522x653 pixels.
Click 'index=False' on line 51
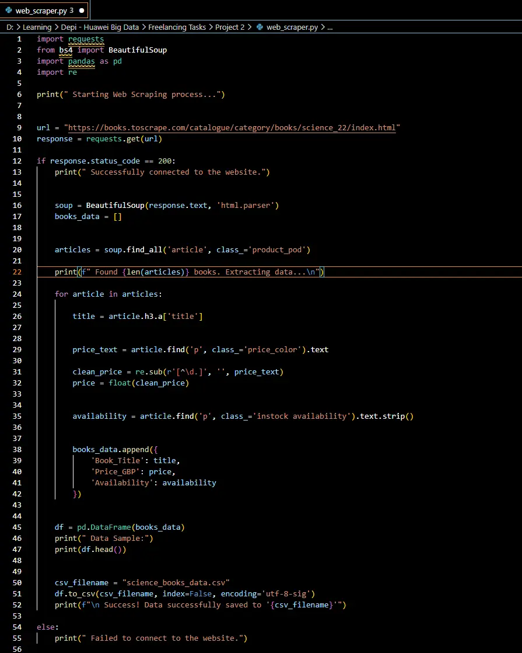[x=187, y=594]
